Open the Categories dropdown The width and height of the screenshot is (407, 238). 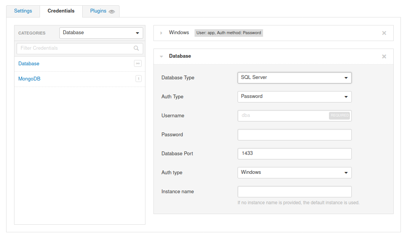coord(101,33)
